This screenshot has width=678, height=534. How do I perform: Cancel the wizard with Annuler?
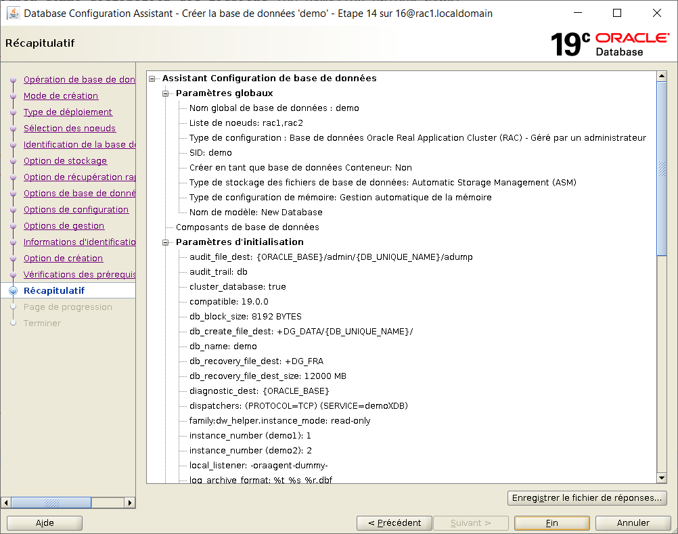[x=633, y=522]
